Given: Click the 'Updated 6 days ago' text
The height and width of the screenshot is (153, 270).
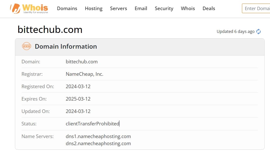Looking at the screenshot, I should click(235, 31).
